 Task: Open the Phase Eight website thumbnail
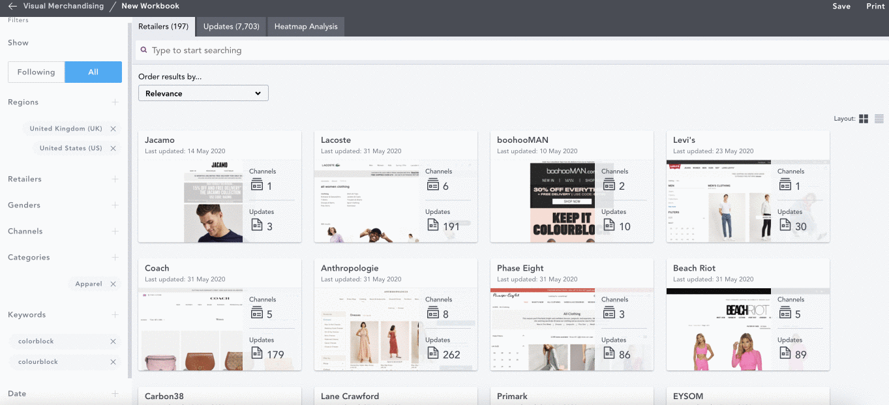tap(543, 329)
